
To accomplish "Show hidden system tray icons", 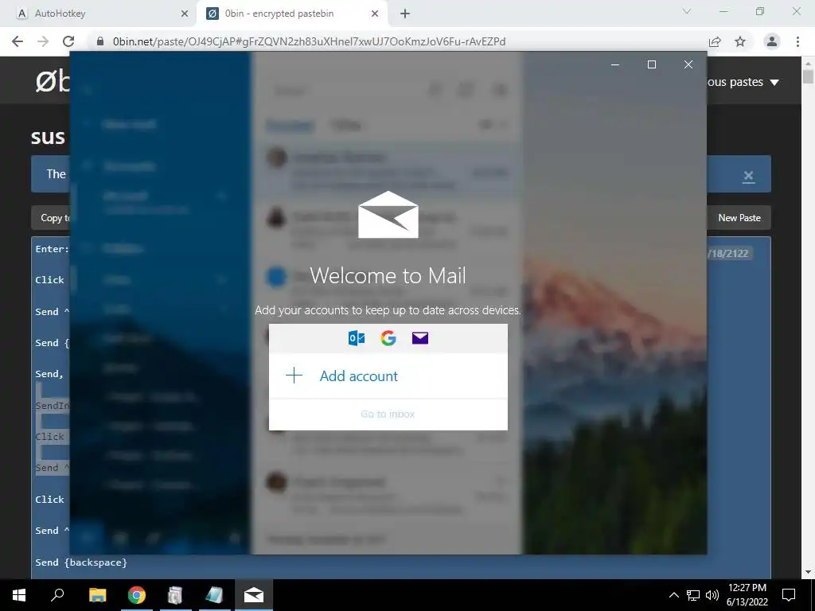I will 673,595.
